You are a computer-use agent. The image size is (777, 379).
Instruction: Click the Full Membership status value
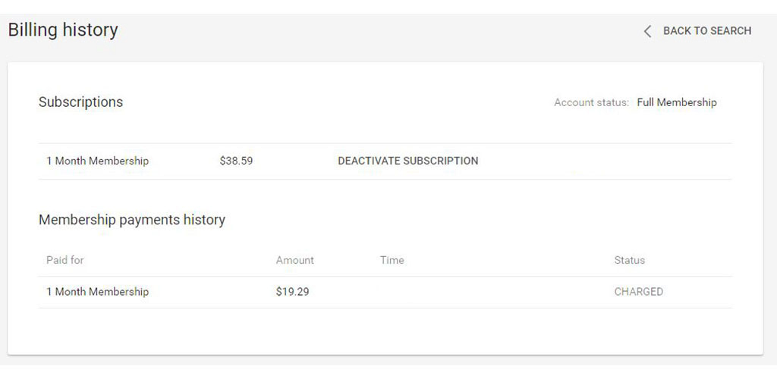tap(676, 102)
